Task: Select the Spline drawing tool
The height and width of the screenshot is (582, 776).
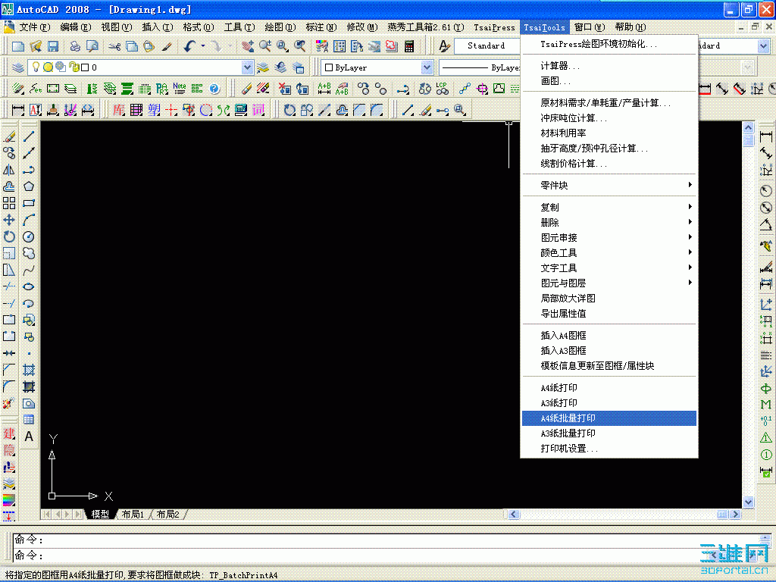Action: tap(29, 270)
